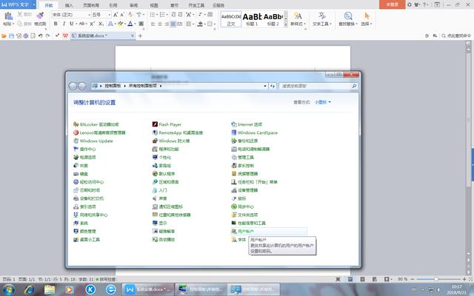The height and width of the screenshot is (296, 474).
Task: Click the zoom slider in status bar
Action: 436,279
